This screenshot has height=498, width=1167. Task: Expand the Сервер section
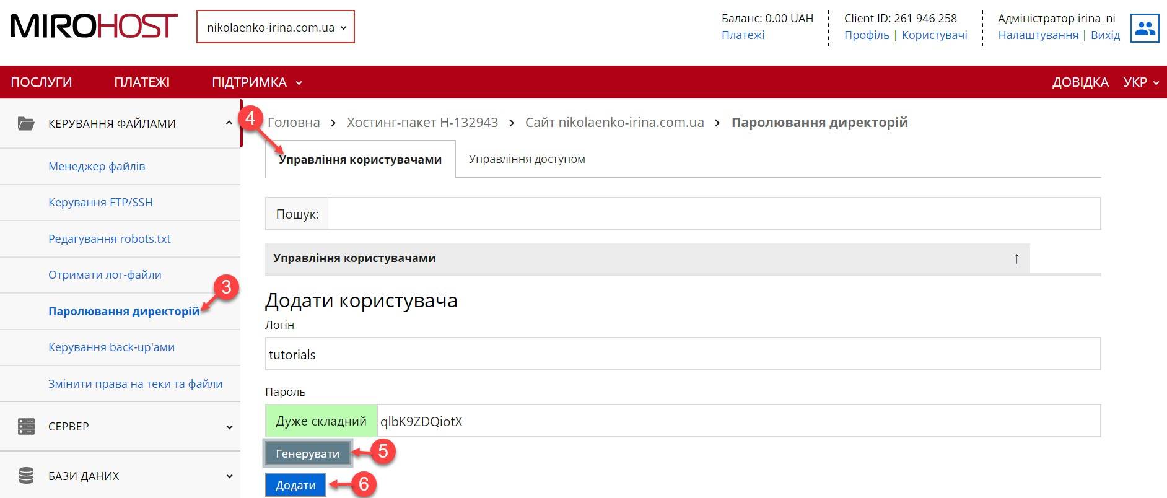pyautogui.click(x=229, y=427)
